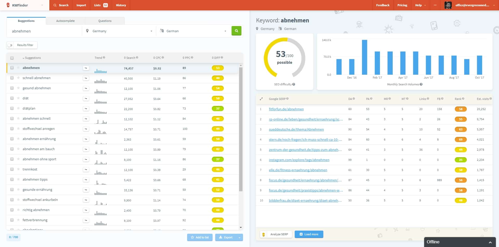Click the keyword input field with 'abnehmen'
The image size is (499, 247).
(44, 31)
